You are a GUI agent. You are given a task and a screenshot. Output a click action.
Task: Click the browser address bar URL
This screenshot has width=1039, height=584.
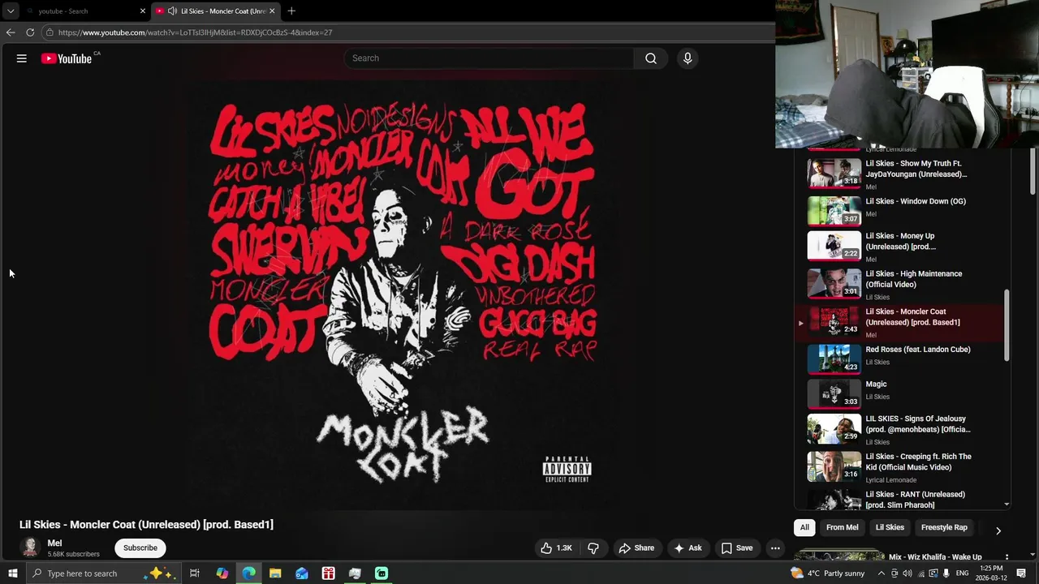[x=195, y=32]
